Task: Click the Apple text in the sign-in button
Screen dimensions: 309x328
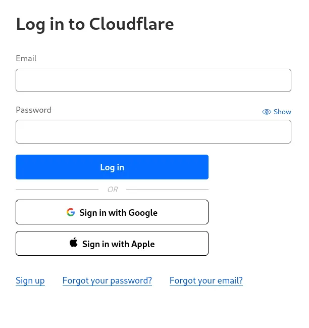Action: click(143, 244)
